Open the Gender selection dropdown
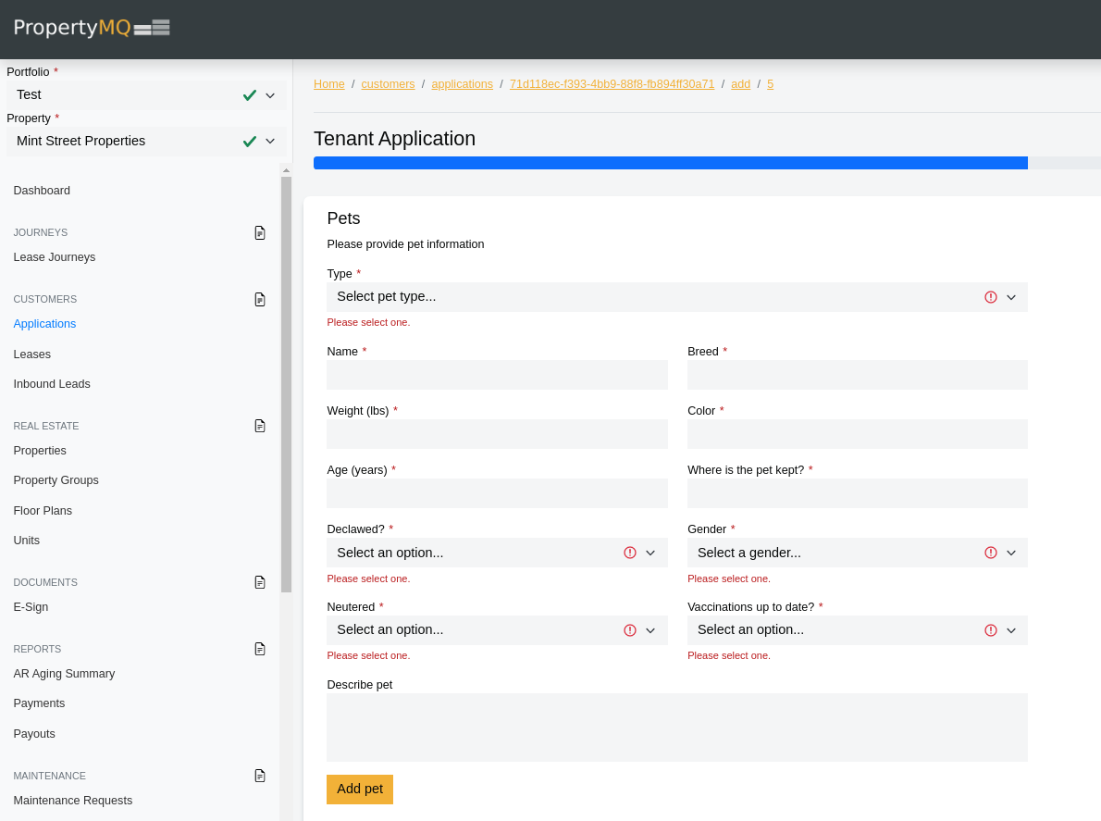This screenshot has width=1101, height=821. pos(856,553)
